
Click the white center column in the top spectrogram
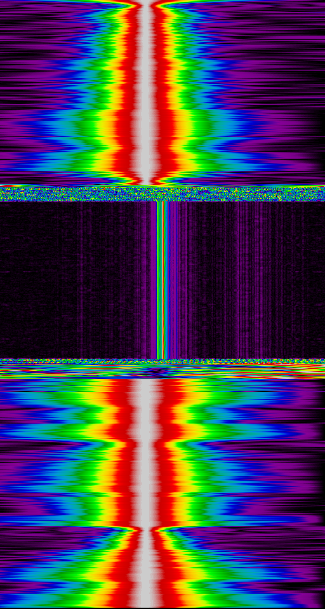point(145,93)
